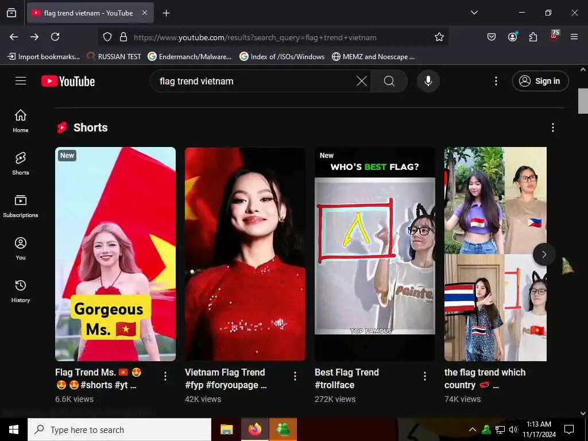Open the 'Flag Trend Ms.' video title

point(98,378)
